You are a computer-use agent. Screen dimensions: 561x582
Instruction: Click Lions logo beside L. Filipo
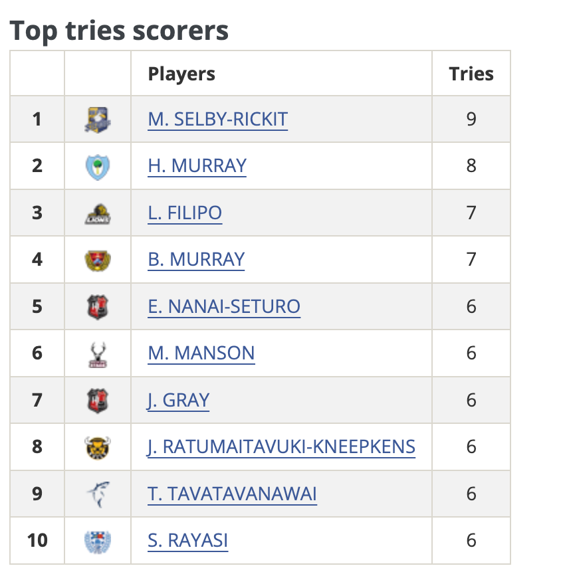98,213
